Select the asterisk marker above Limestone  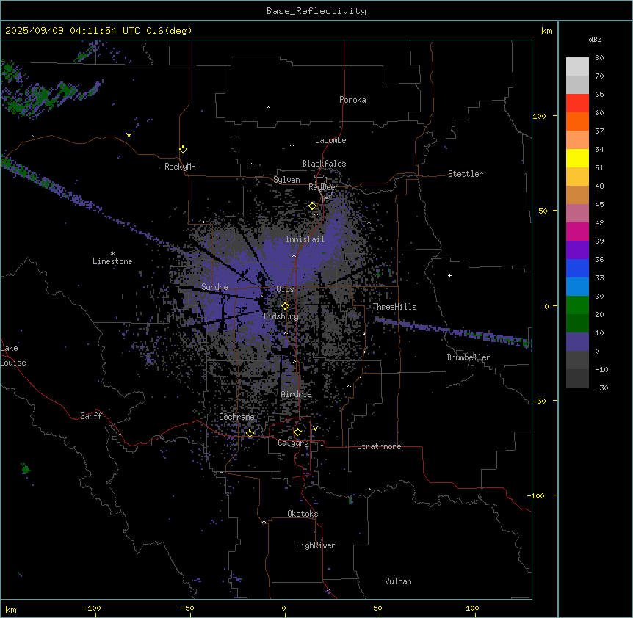112,254
